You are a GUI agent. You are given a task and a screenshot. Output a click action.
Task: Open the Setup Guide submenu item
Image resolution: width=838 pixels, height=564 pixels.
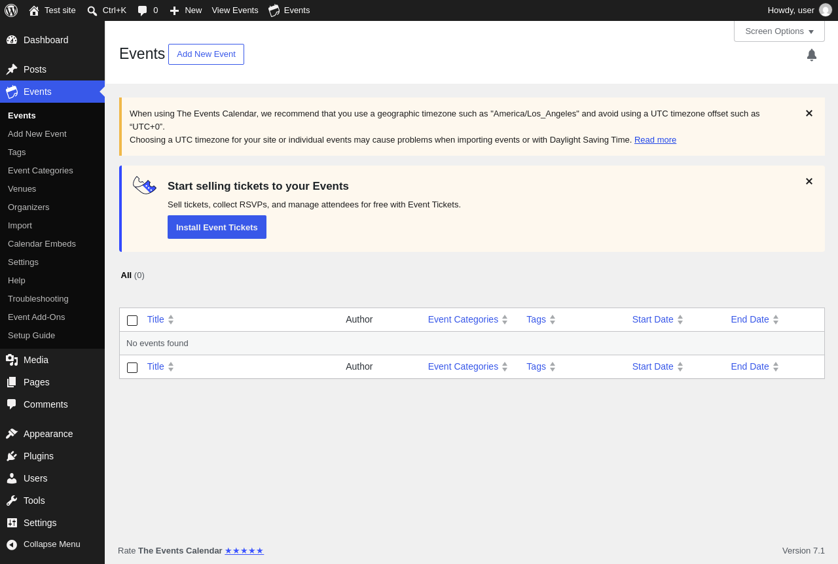[x=31, y=335]
